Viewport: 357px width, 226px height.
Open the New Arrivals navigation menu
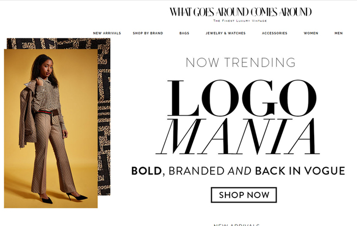107,33
